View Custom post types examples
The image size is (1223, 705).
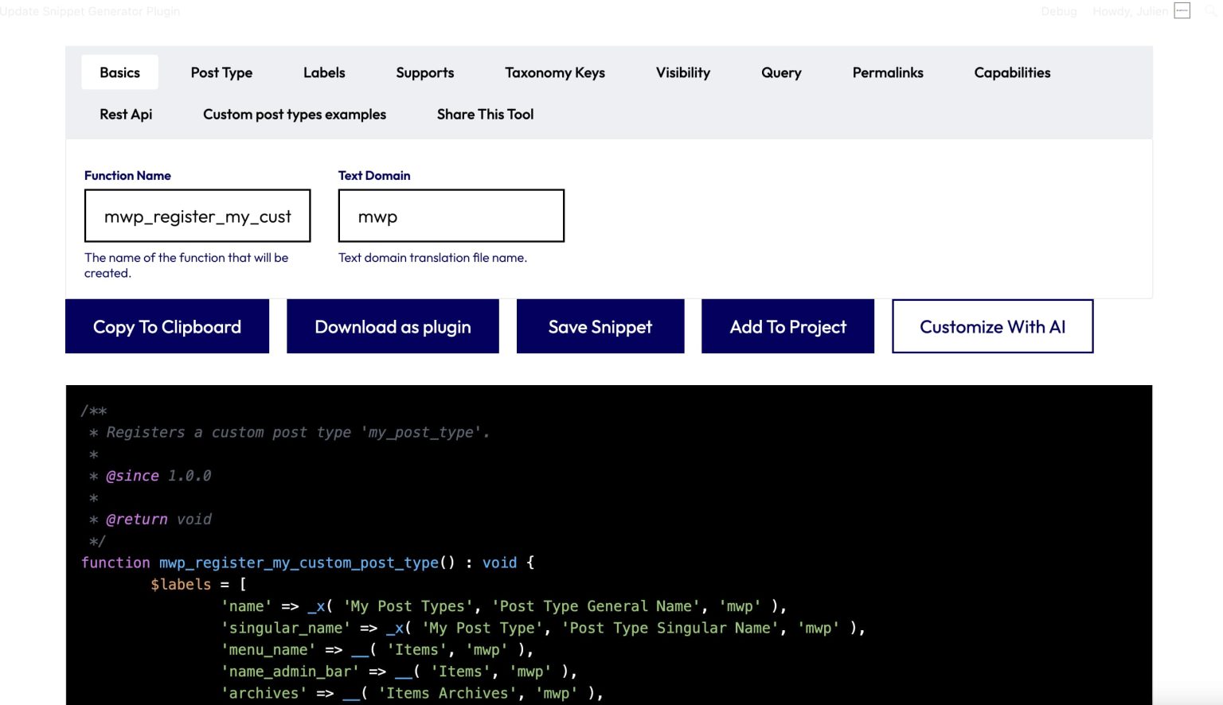[x=294, y=114]
